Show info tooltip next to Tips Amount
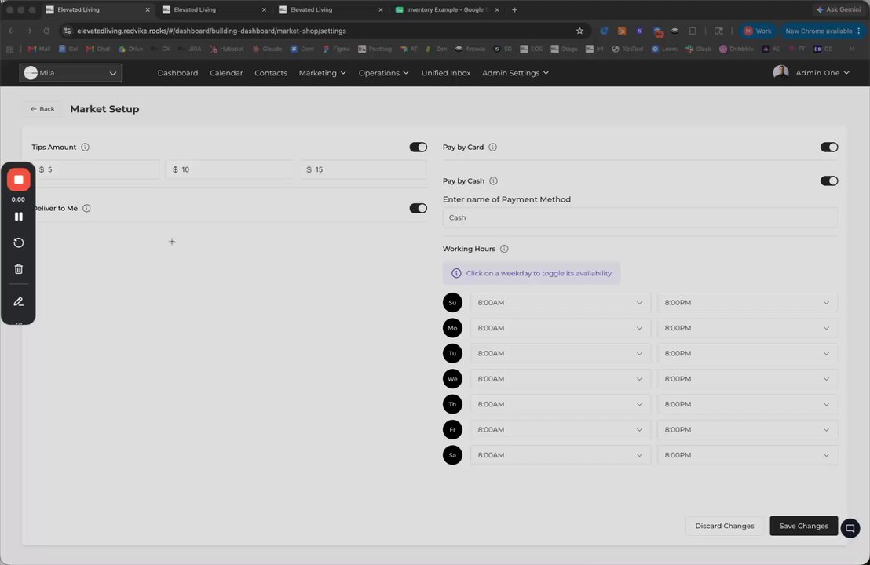This screenshot has height=565, width=870. coord(85,147)
